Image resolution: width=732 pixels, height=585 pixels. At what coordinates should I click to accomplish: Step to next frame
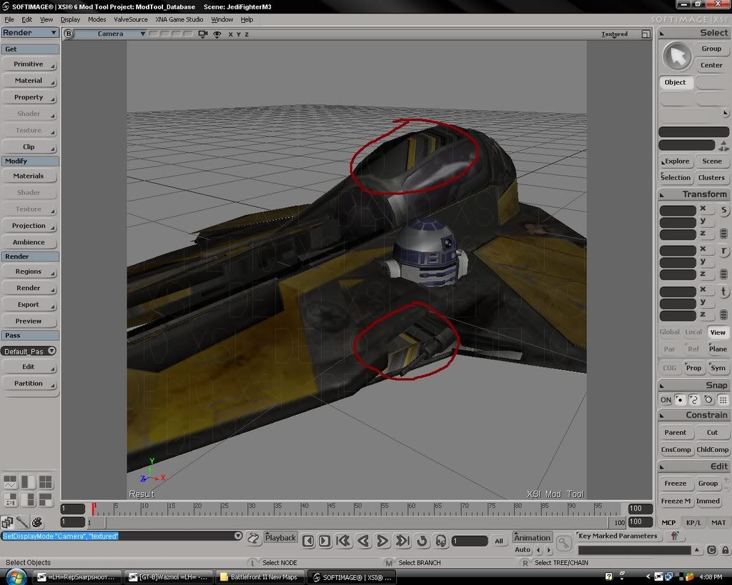click(325, 541)
